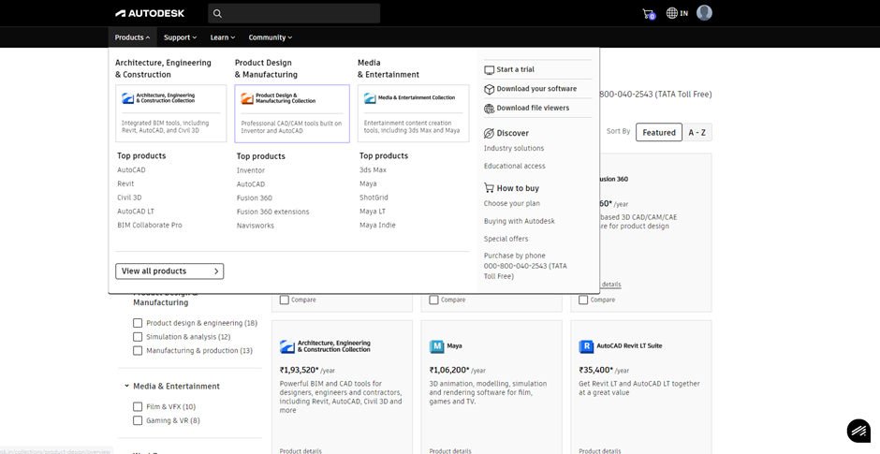Click the Download file viewers globe icon
Viewport: 880px width, 454px height.
click(x=490, y=109)
